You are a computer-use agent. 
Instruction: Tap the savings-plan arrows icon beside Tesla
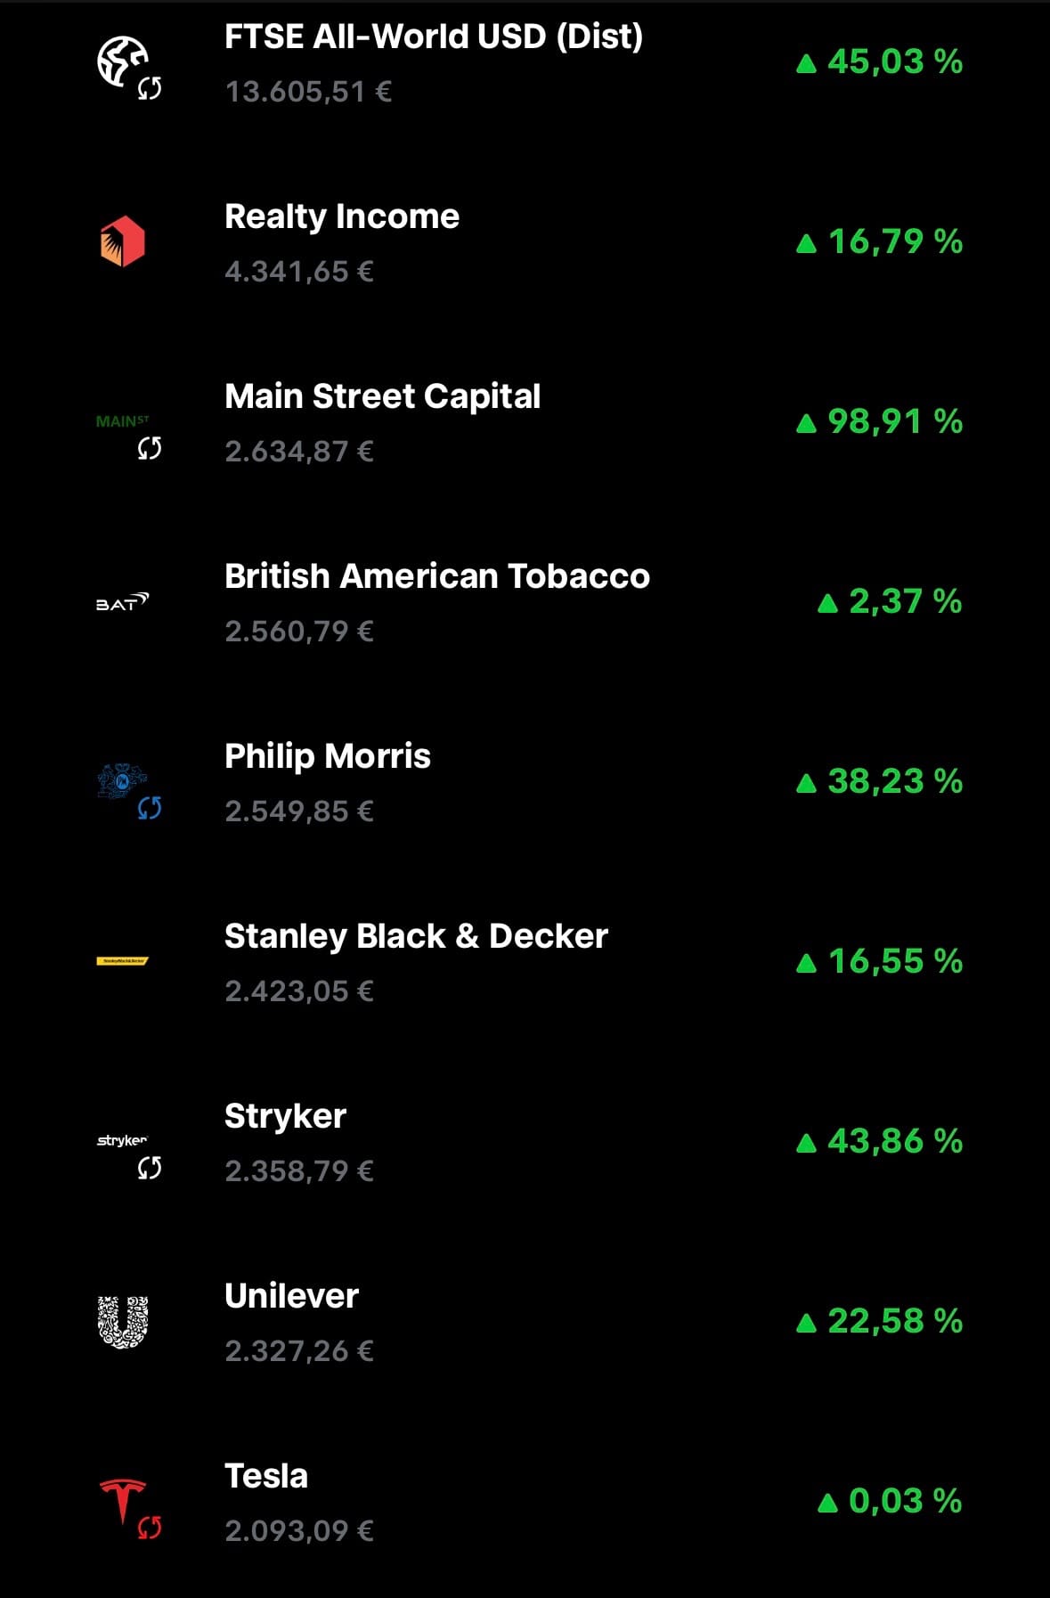(x=150, y=1528)
